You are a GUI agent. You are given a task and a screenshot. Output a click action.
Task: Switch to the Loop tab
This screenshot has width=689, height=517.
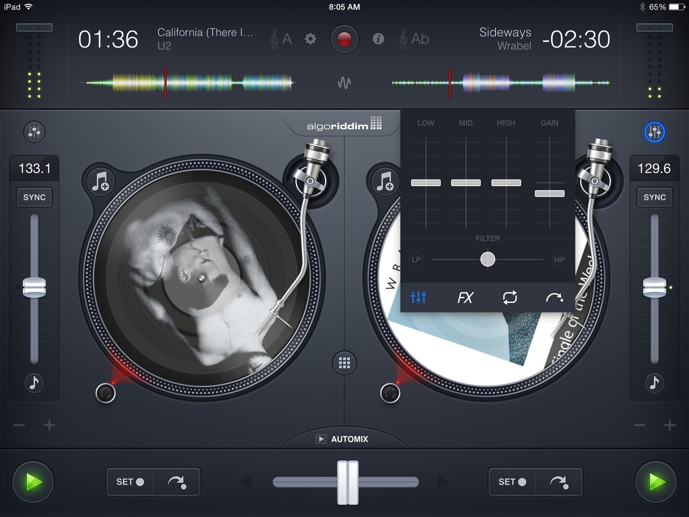(510, 297)
